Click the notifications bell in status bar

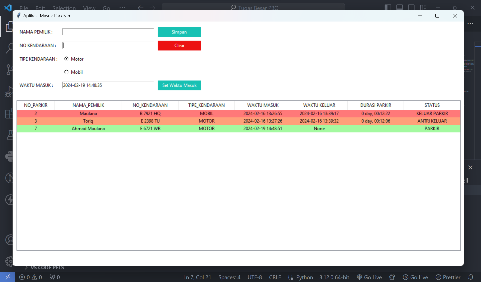coord(471,277)
